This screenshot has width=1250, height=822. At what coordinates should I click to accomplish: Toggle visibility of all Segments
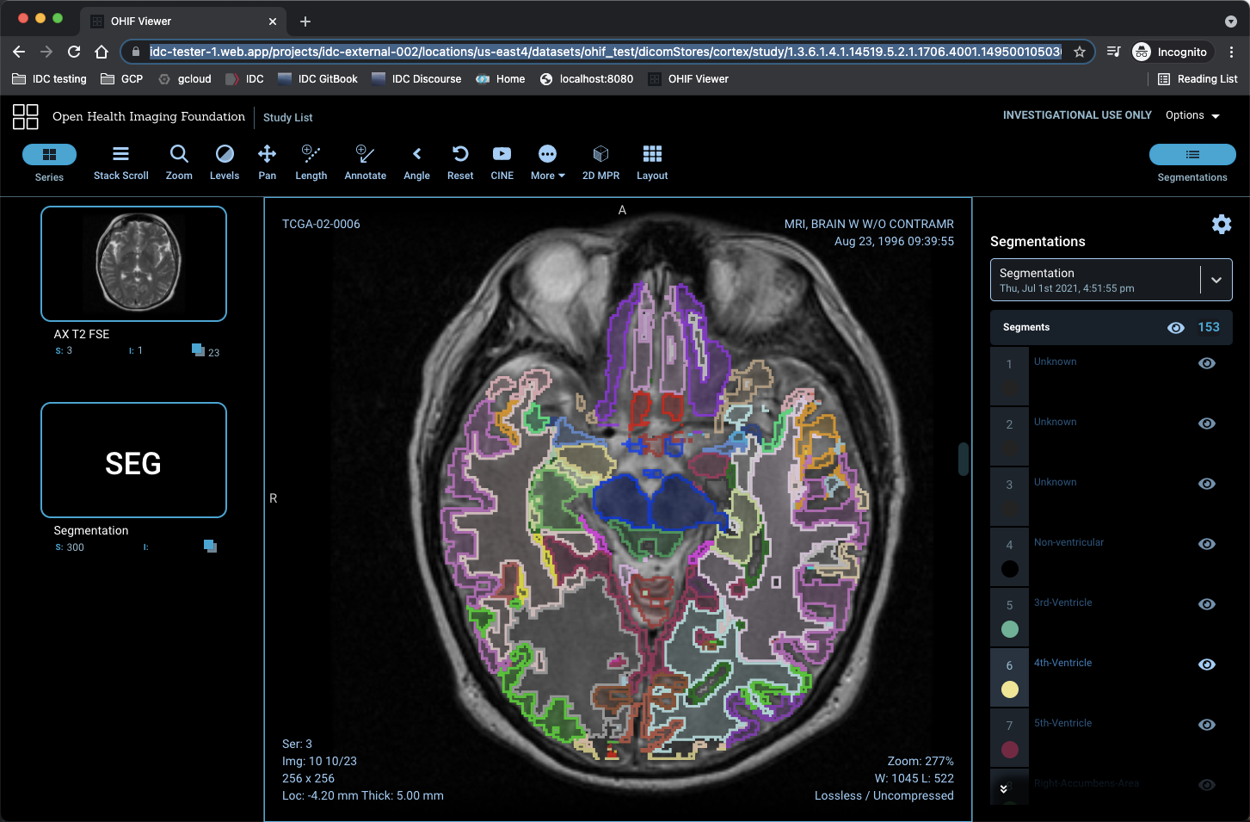(1175, 328)
